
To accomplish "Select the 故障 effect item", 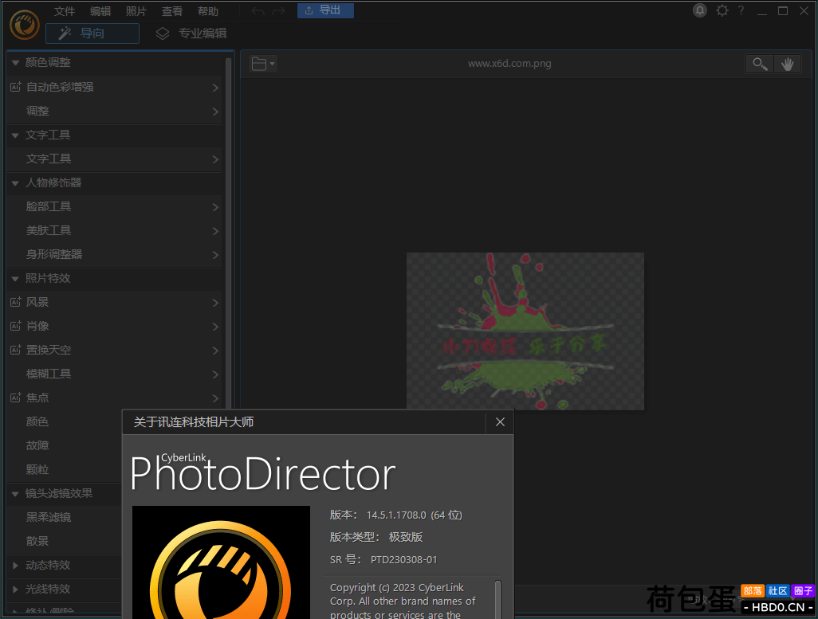I will (37, 445).
